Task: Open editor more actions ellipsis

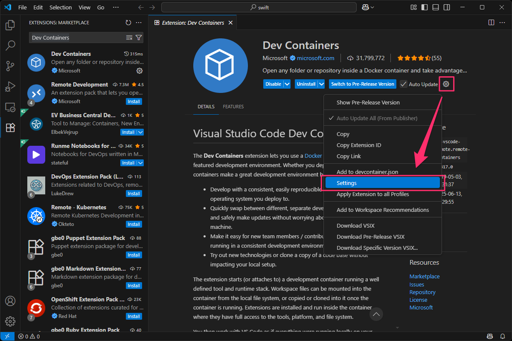Action: coord(502,23)
